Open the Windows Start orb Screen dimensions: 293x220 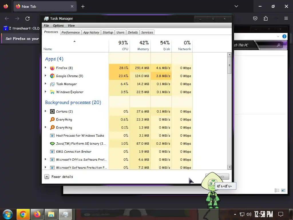pyautogui.click(x=8, y=214)
